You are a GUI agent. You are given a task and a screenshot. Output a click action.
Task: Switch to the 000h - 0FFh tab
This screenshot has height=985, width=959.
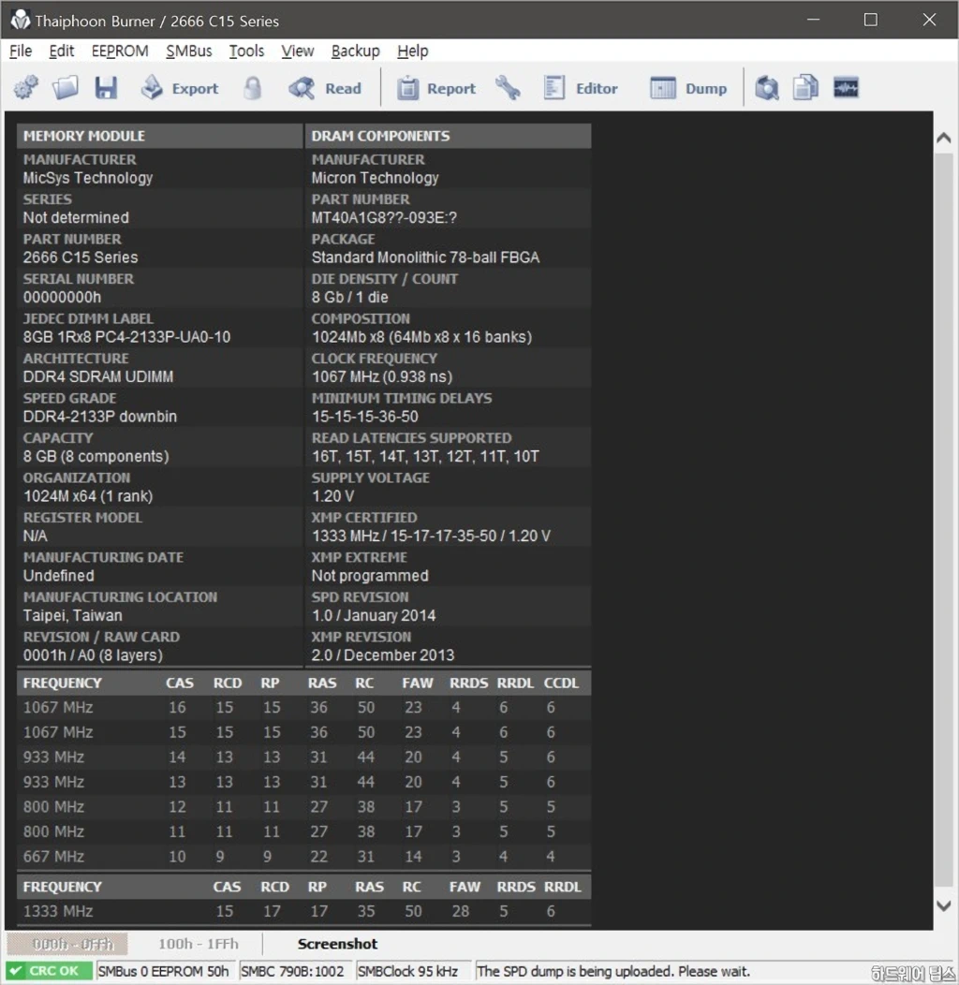pyautogui.click(x=67, y=944)
